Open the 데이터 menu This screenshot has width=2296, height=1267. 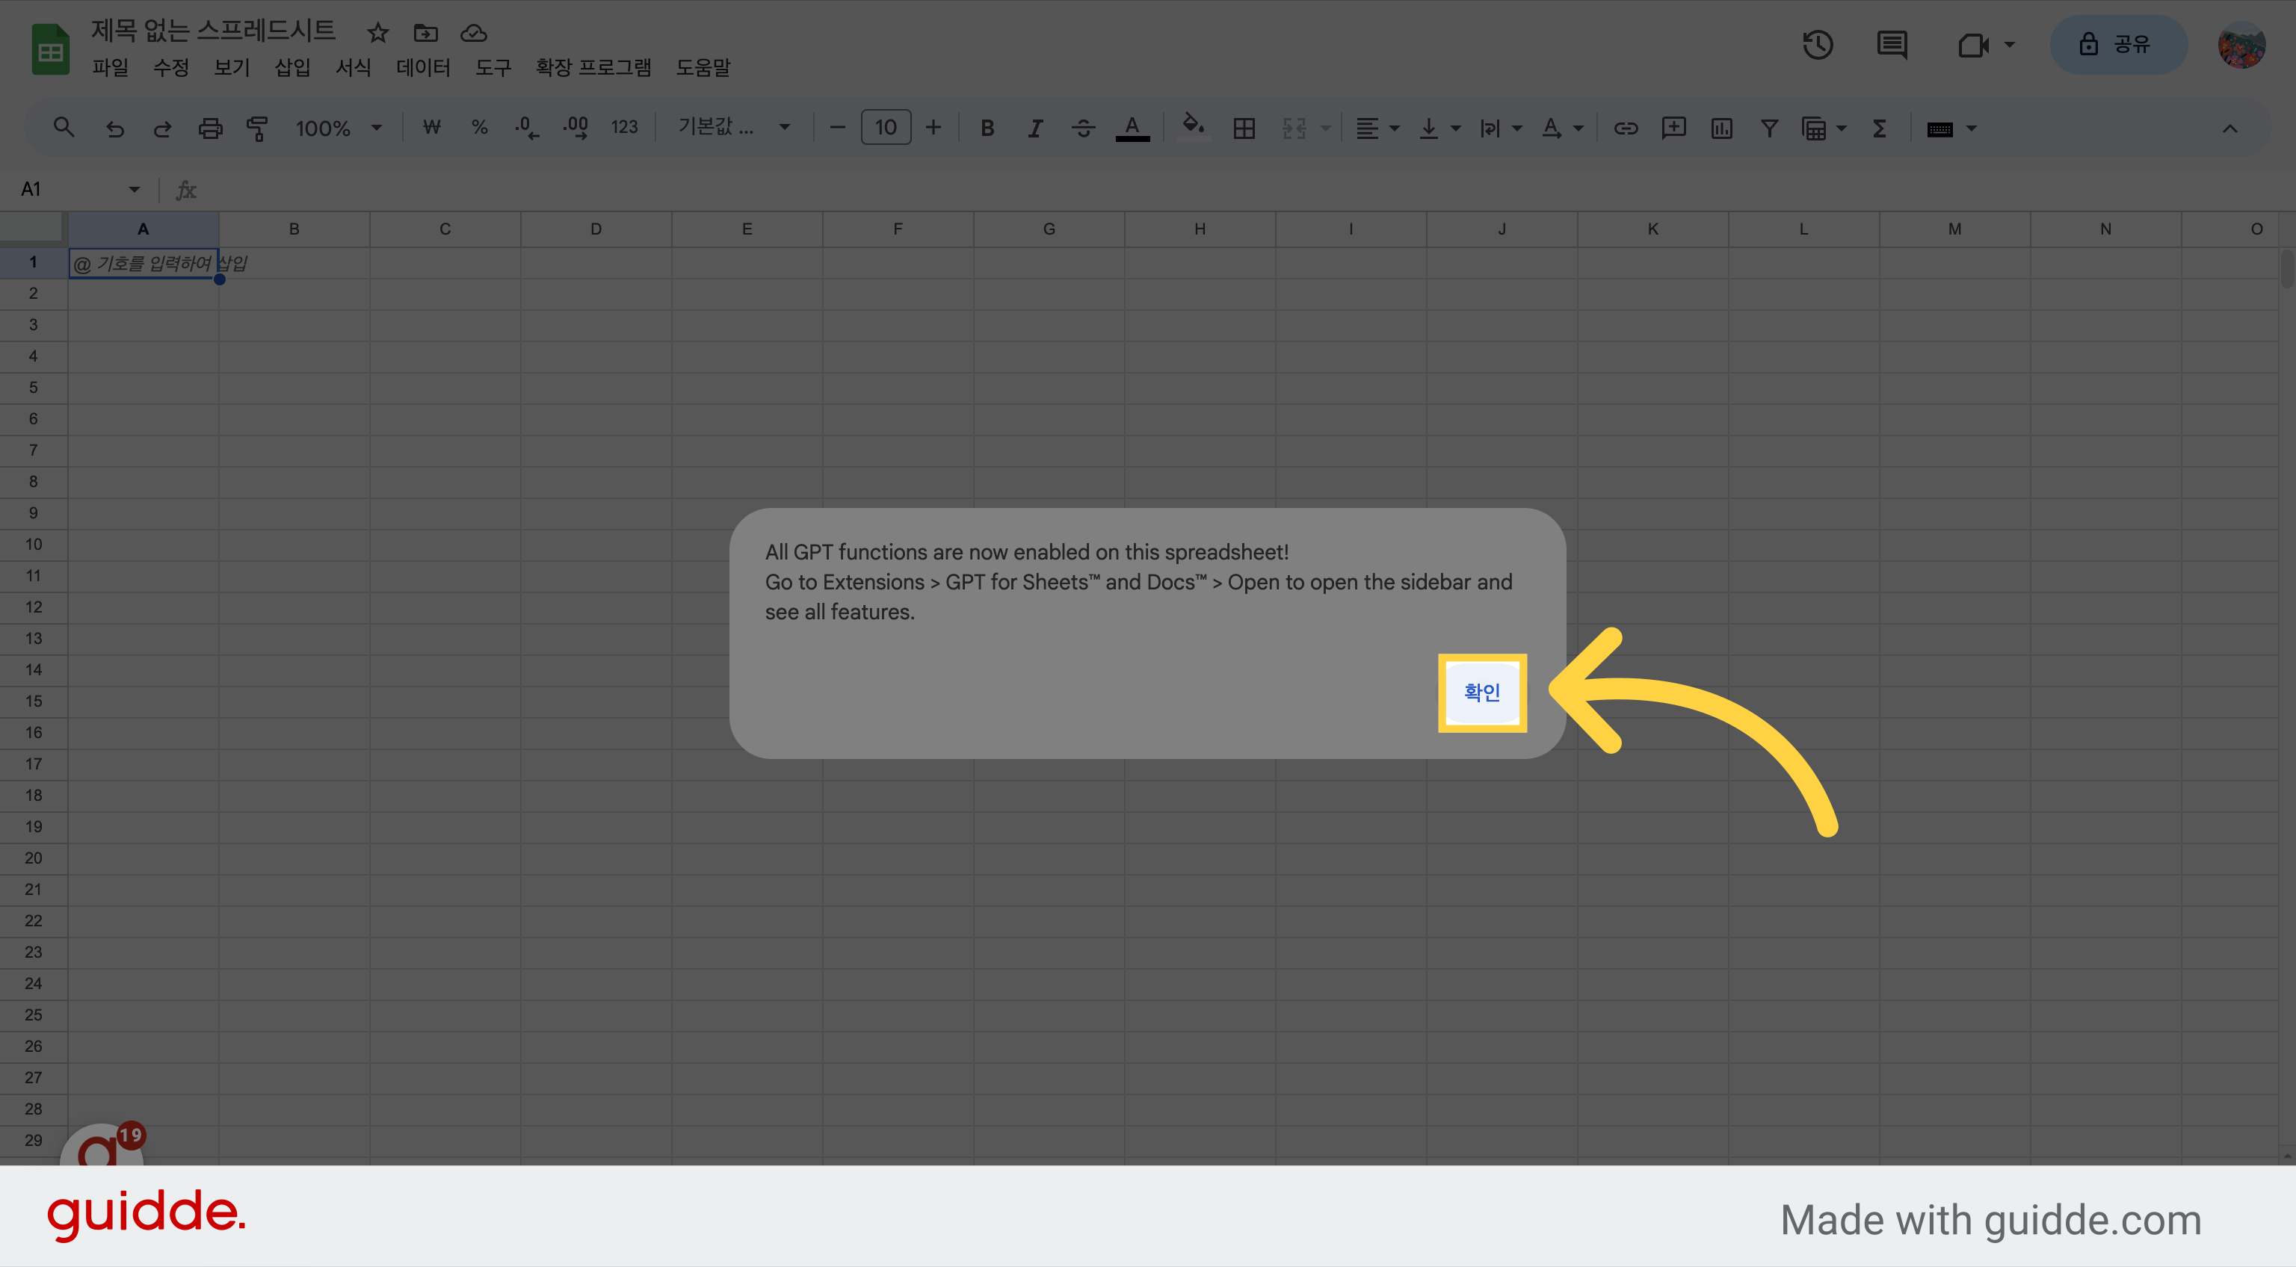(423, 68)
